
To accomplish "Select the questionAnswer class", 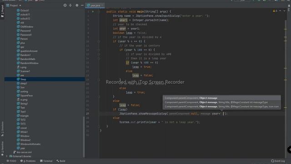I will pyautogui.click(x=29, y=51).
